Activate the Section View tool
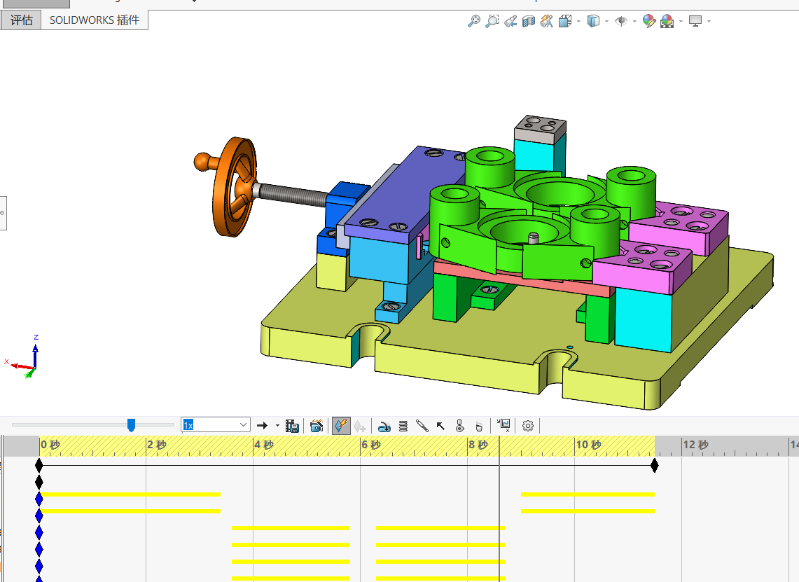799x582 pixels. point(529,21)
